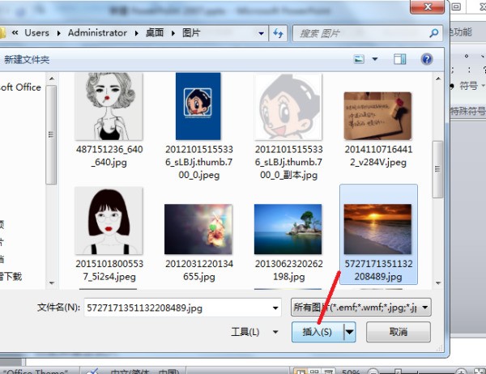This screenshot has width=486, height=374.
Task: Click the refresh icon next to address bar
Action: (278, 33)
